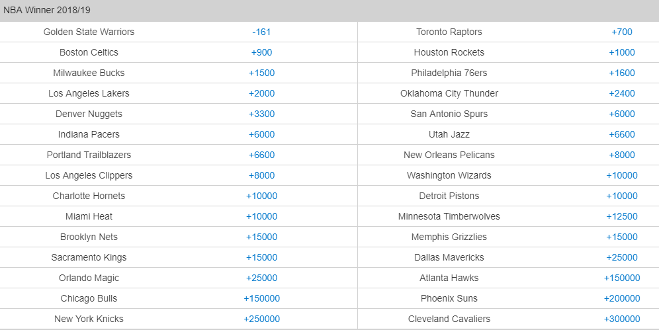Click Milwaukee Bucks +1500 odds
This screenshot has height=330, width=659.
[x=261, y=73]
